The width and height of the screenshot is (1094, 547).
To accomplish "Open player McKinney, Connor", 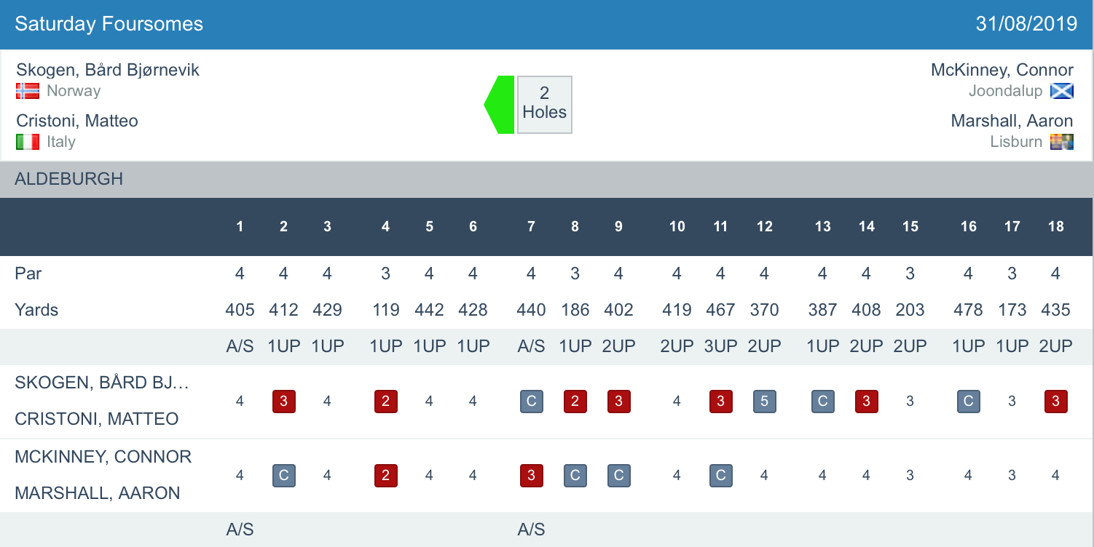I will [x=1001, y=70].
